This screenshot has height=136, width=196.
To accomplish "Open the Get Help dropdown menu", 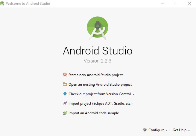I will pos(181,130).
